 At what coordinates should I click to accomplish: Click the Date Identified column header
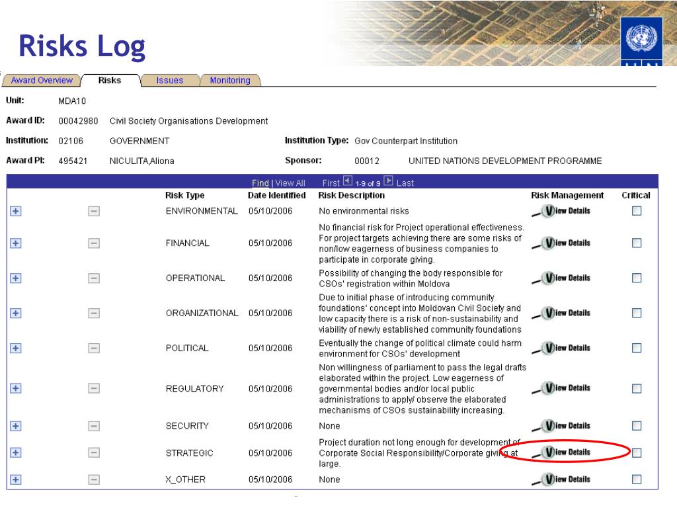tap(277, 195)
